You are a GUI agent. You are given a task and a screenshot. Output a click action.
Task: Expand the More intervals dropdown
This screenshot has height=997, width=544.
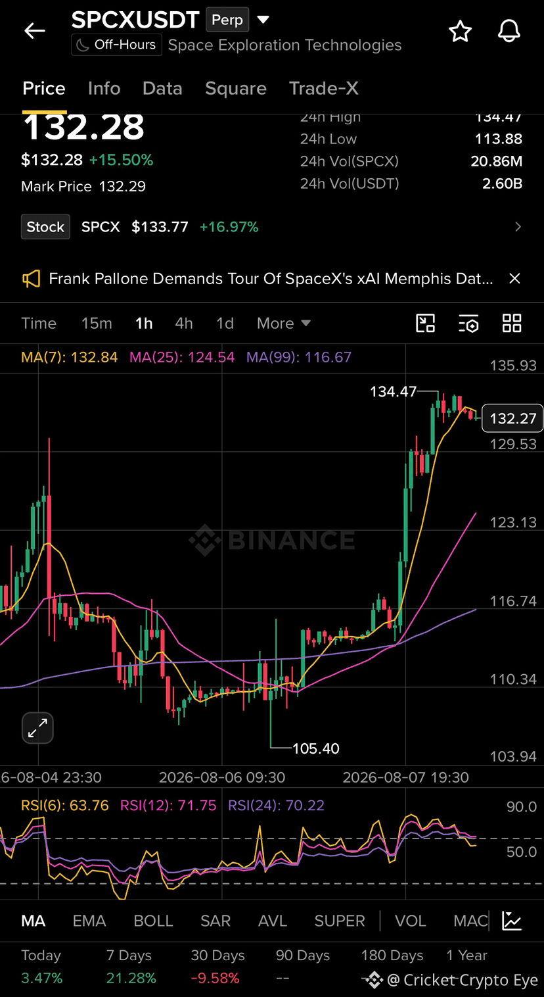point(283,323)
